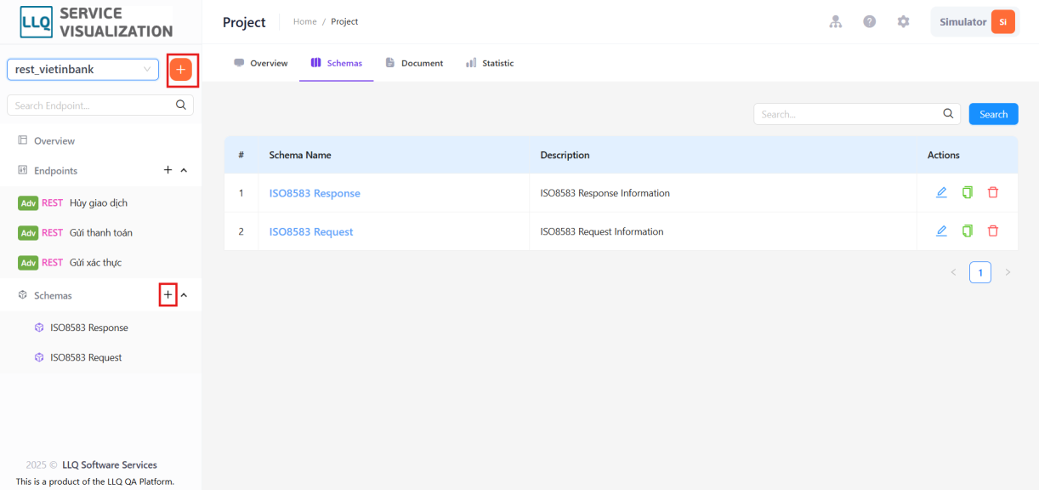Open the ISO8583 Response schema link in table
Screen dimensions: 1039x490
click(315, 193)
